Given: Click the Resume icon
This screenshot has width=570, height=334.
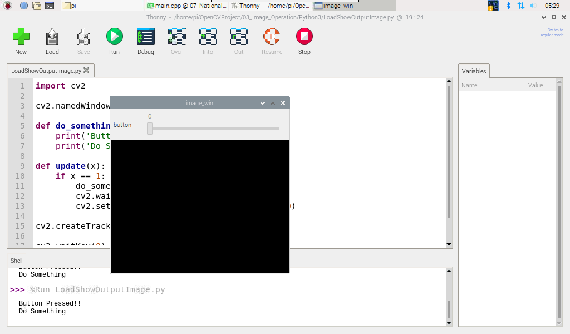Looking at the screenshot, I should point(272,36).
